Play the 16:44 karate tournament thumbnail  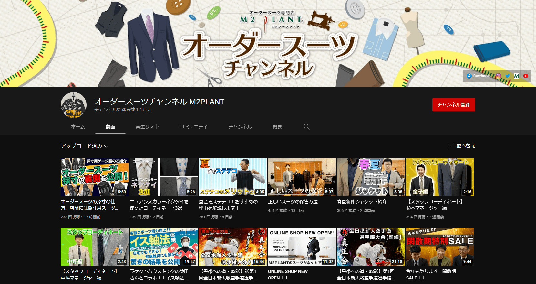point(233,247)
